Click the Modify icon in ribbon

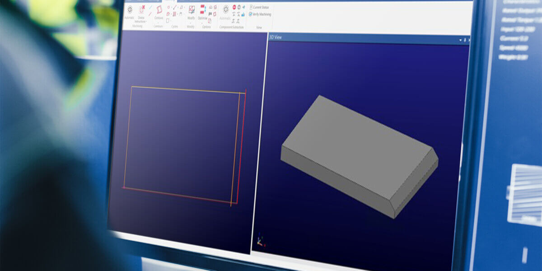pos(192,9)
